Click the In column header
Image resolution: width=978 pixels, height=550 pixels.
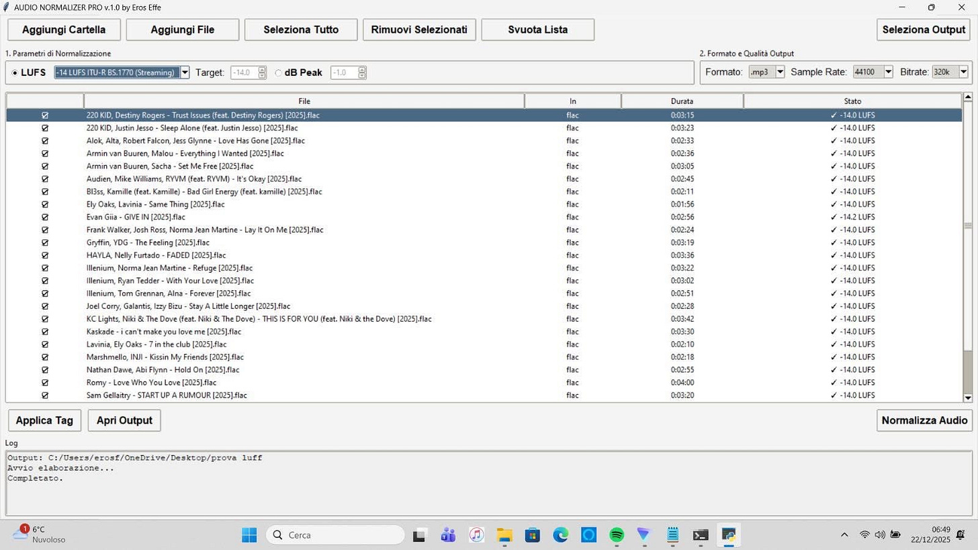coord(573,101)
